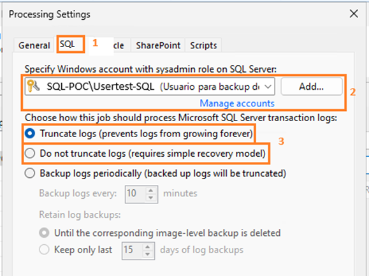Click the Add... account button
This screenshot has width=369, height=276.
pyautogui.click(x=312, y=87)
